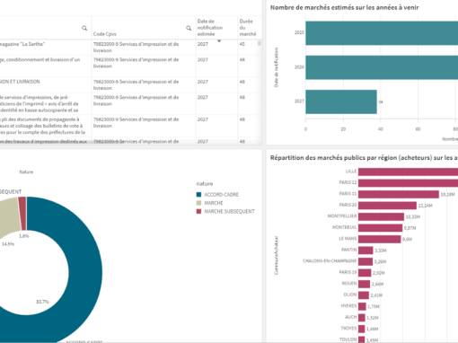The image size is (458, 343).
Task: Click the LILLE axis label
Action: click(351, 171)
